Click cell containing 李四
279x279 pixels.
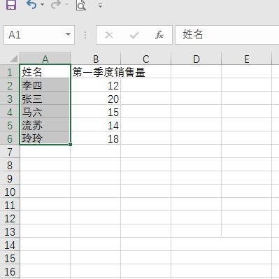click(x=45, y=85)
